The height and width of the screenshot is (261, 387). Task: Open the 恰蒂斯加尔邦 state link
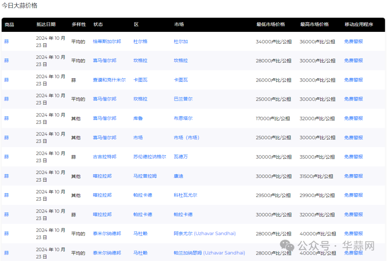[107, 42]
